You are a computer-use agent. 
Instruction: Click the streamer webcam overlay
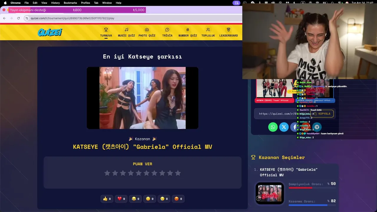310,42
